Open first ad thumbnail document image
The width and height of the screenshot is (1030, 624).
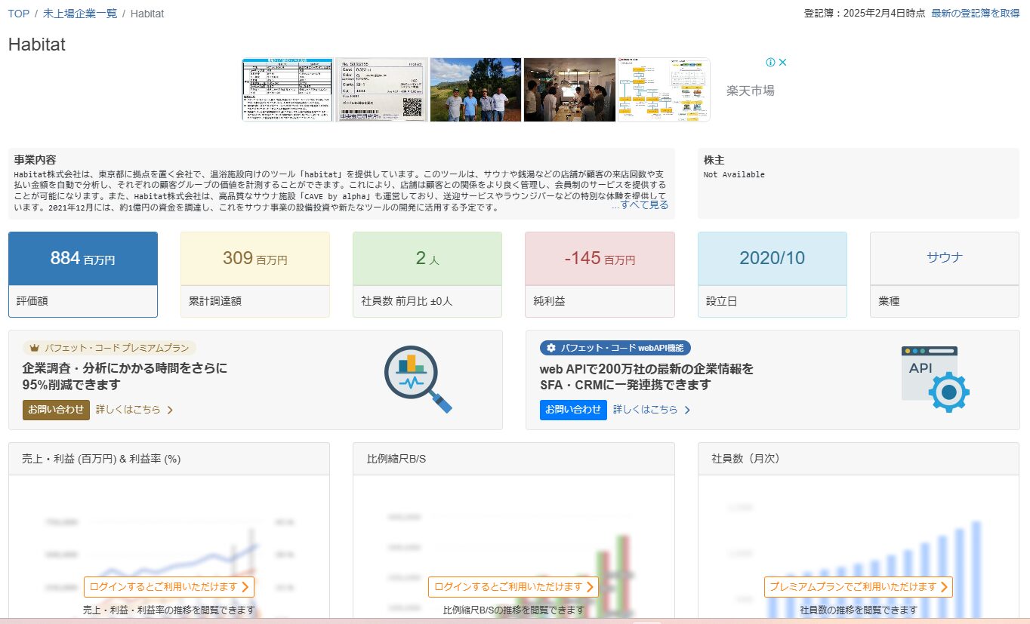pyautogui.click(x=287, y=90)
